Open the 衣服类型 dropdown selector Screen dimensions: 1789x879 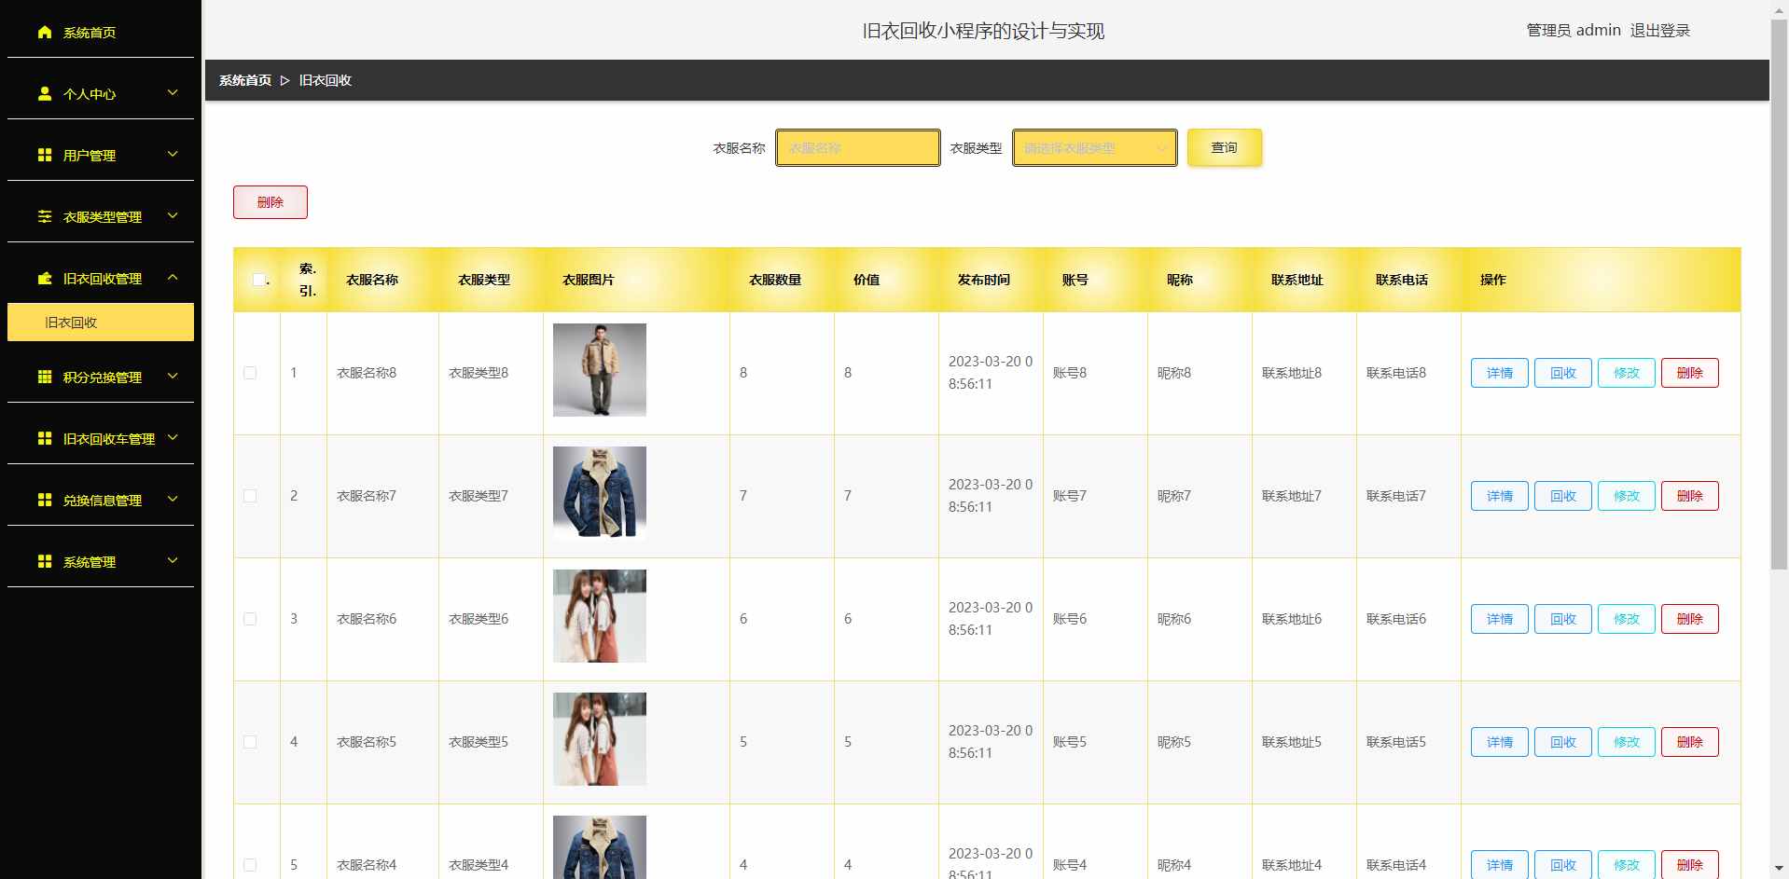pos(1095,148)
